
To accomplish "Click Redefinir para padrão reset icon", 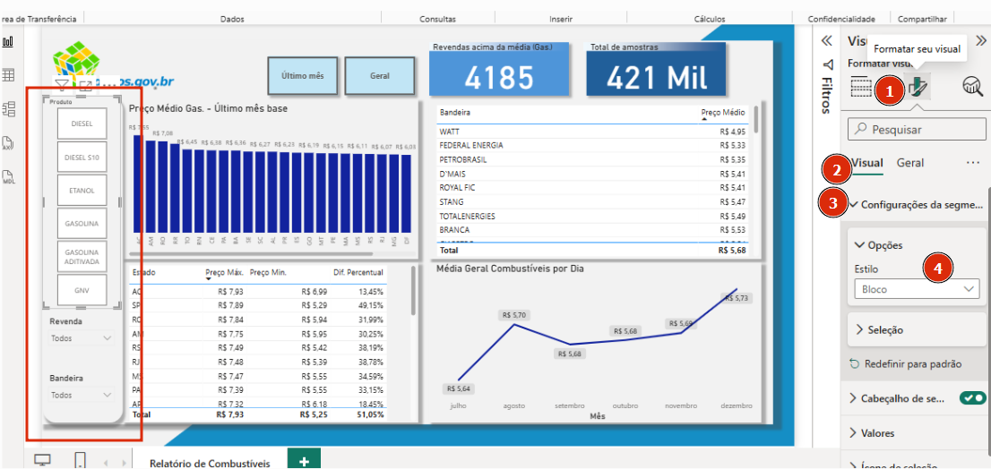I will [x=854, y=364].
